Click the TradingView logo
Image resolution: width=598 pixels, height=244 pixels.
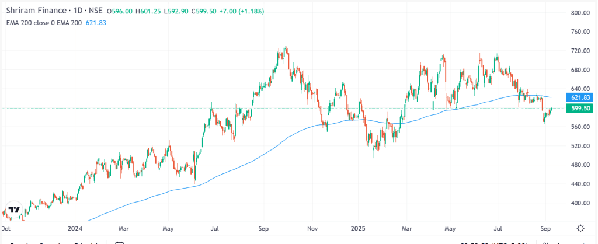14,210
